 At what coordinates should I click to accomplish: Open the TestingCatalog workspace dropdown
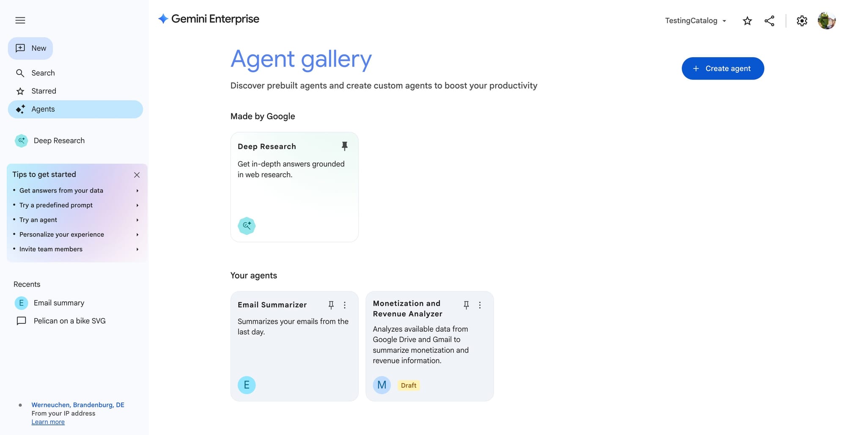tap(695, 21)
